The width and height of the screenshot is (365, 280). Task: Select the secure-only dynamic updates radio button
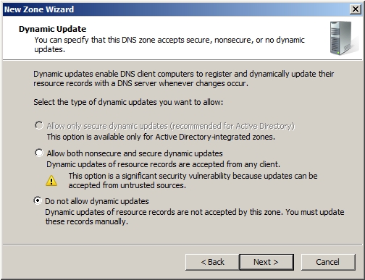[x=38, y=125]
